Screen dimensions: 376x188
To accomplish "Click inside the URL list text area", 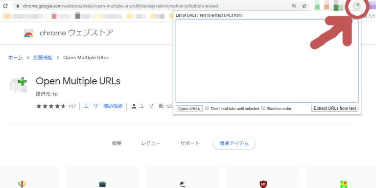I will pyautogui.click(x=267, y=61).
